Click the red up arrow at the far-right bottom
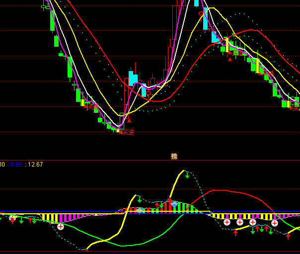300x254 pixels. tap(288, 236)
